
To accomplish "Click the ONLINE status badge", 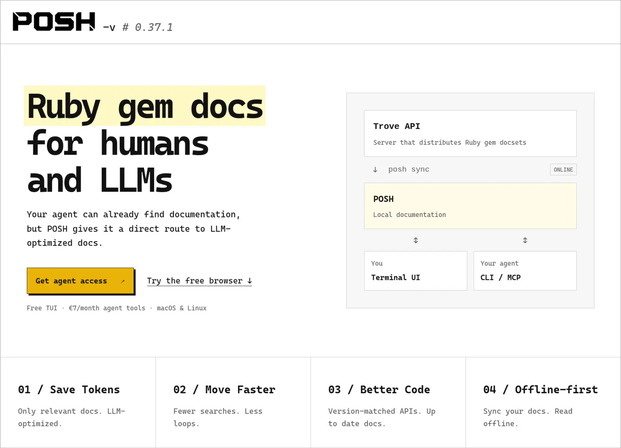I will [563, 170].
